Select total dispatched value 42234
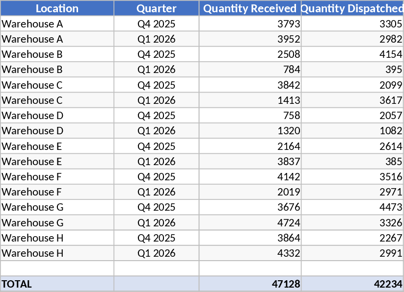The width and height of the screenshot is (404, 292). 352,284
